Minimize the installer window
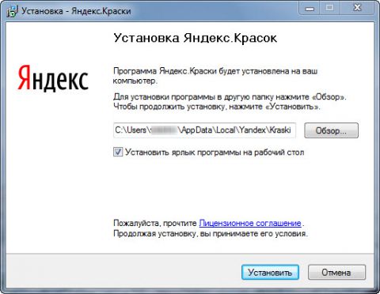The height and width of the screenshot is (294, 380). [x=310, y=9]
